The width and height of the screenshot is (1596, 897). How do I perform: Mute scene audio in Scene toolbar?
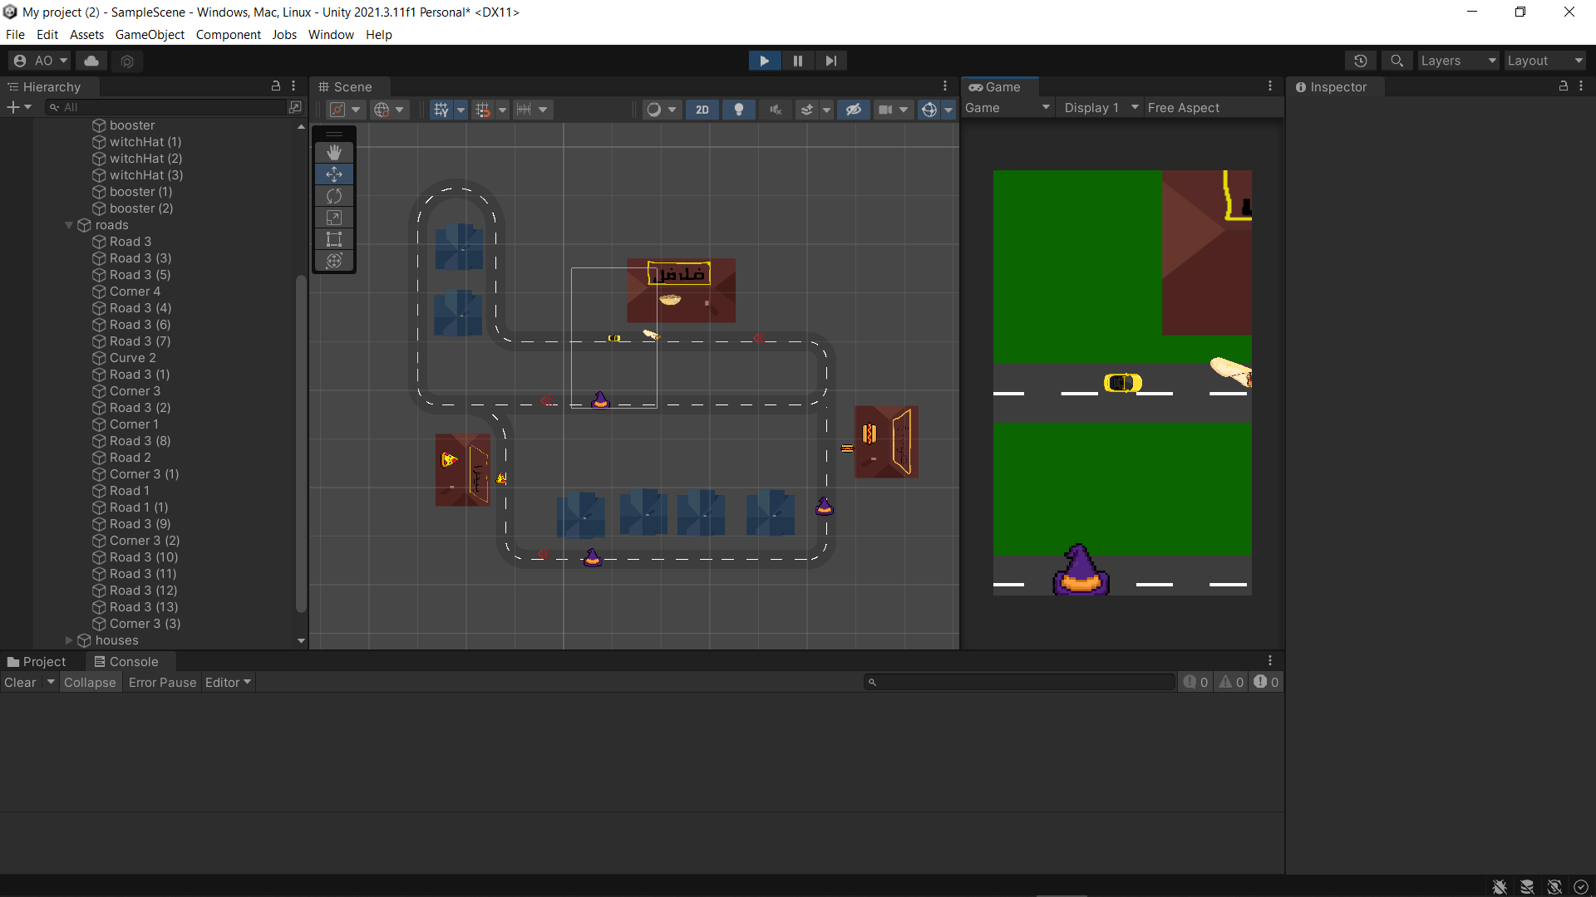[x=775, y=109]
